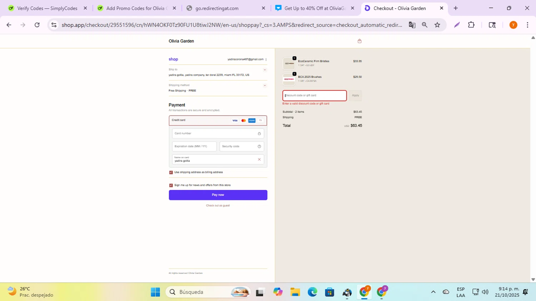Click the Name on card field
Screen dimensions: 536x301
218,160
